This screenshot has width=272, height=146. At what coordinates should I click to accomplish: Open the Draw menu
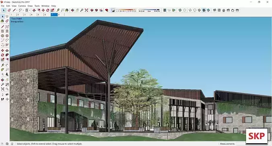pos(30,6)
